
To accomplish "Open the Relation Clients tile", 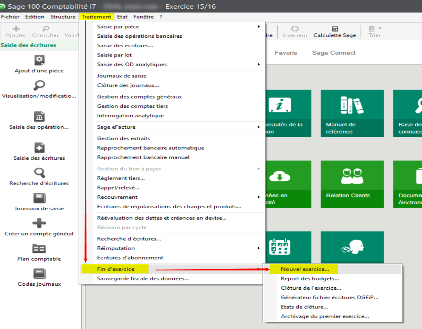I will click(x=352, y=184).
